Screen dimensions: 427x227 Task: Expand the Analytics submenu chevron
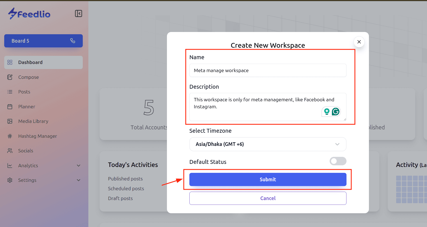(x=79, y=166)
